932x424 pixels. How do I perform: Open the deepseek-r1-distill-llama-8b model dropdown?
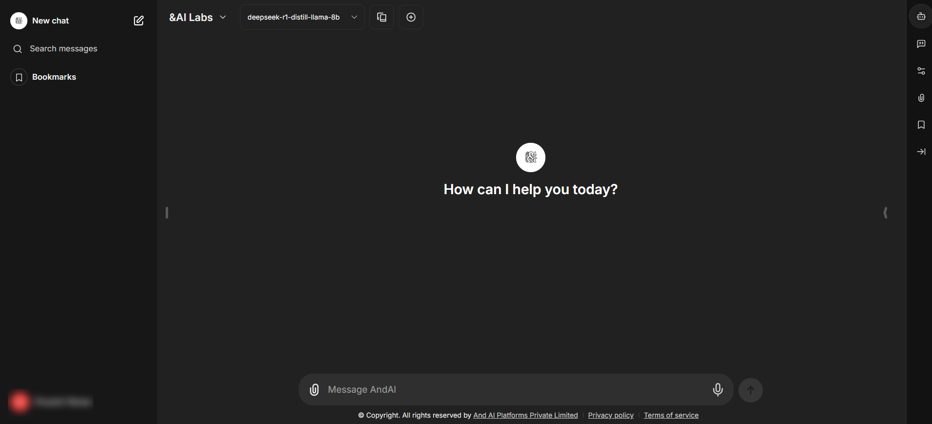pyautogui.click(x=302, y=17)
